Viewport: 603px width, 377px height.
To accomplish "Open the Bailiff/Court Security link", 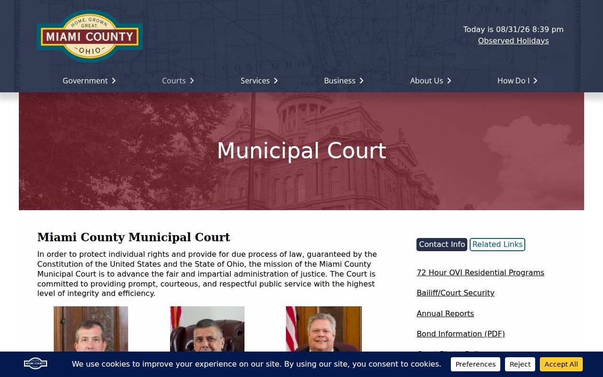I will coord(456,293).
